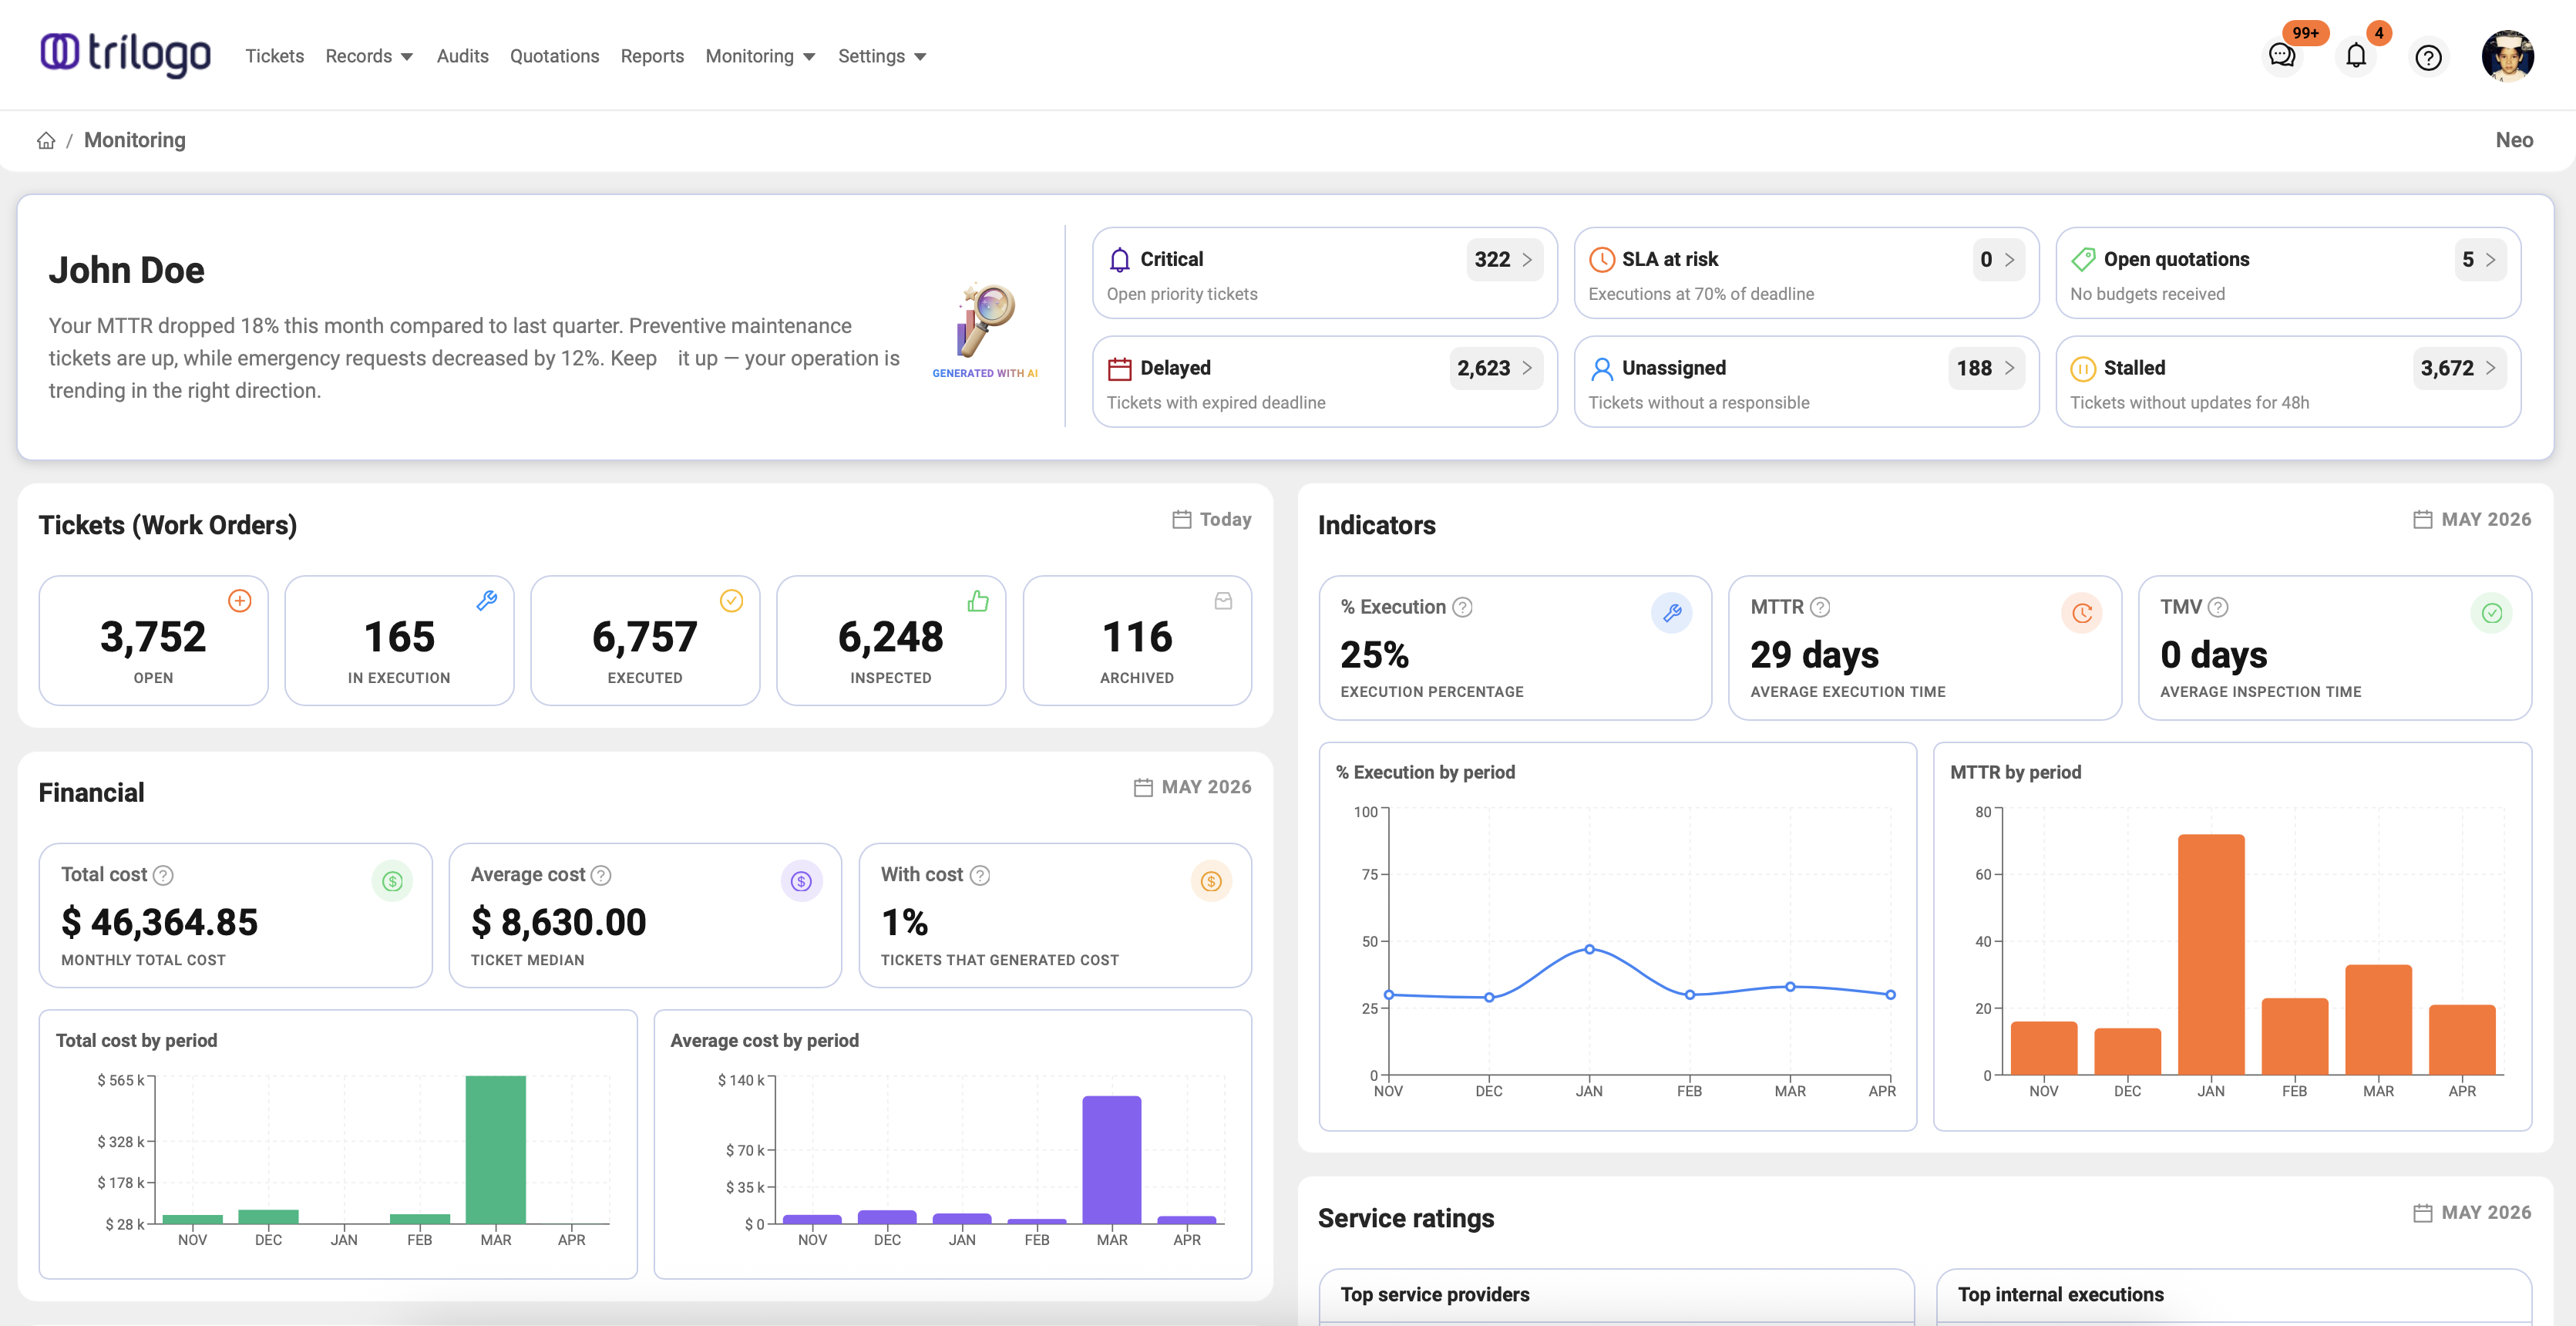Image resolution: width=2576 pixels, height=1326 pixels.
Task: Go to the Tickets menu
Action: click(275, 56)
